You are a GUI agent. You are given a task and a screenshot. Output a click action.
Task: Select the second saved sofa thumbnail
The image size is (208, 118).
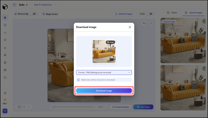click(x=183, y=88)
